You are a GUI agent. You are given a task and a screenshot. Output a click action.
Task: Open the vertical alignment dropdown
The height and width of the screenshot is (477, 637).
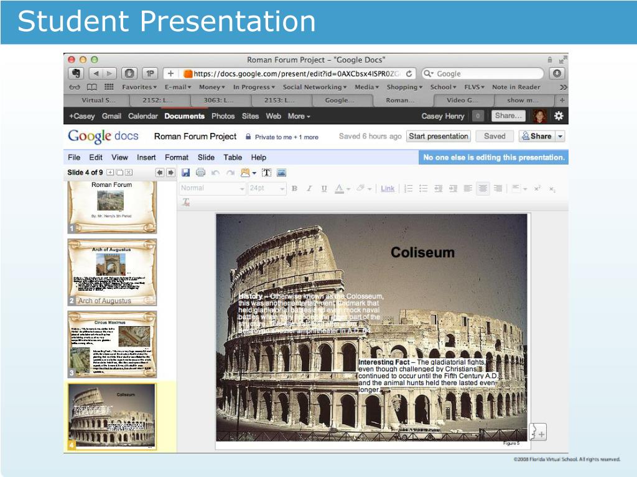pos(519,188)
